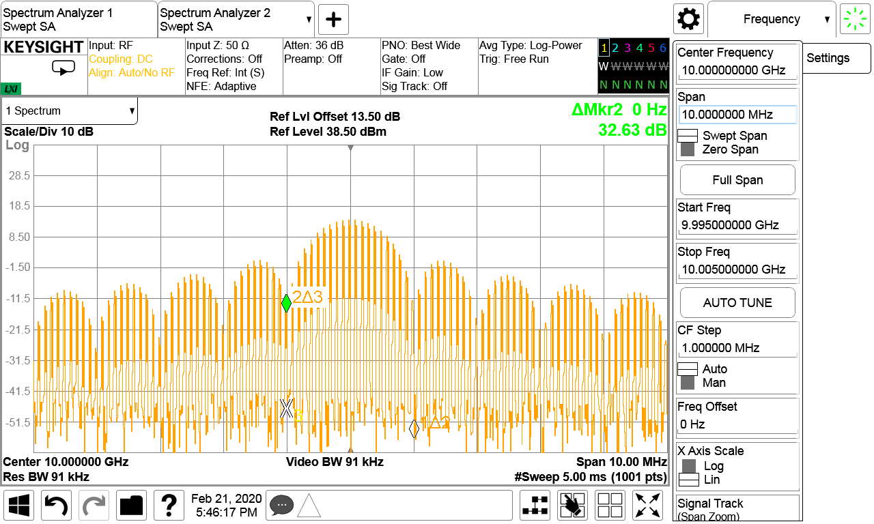This screenshot has width=874, height=524.
Task: Select trace 1 in trace indicator
Action: tap(604, 48)
